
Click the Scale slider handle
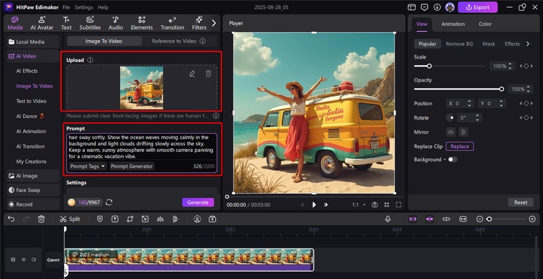(x=429, y=66)
